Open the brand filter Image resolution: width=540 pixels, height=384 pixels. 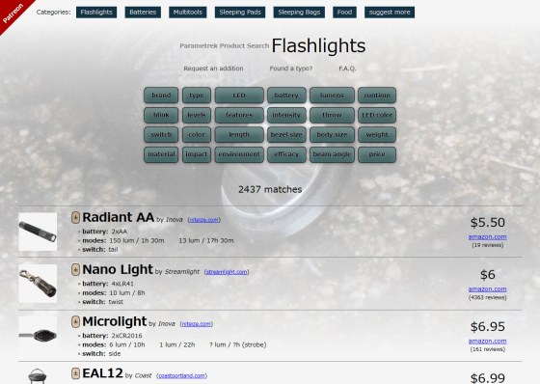(x=161, y=96)
